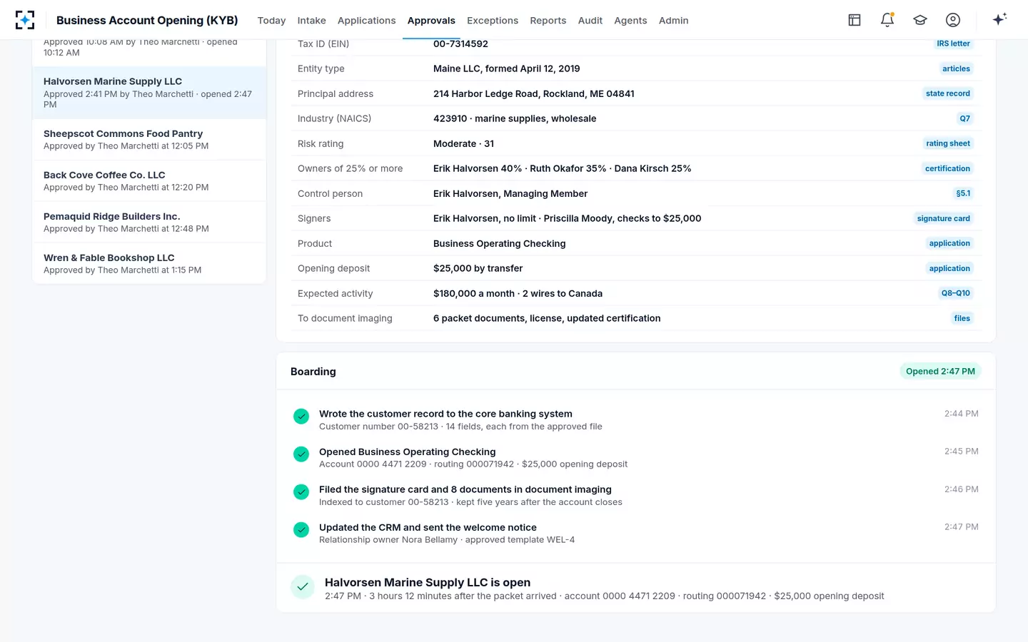The image size is (1028, 642).
Task: Open the articles source tag
Action: (956, 68)
